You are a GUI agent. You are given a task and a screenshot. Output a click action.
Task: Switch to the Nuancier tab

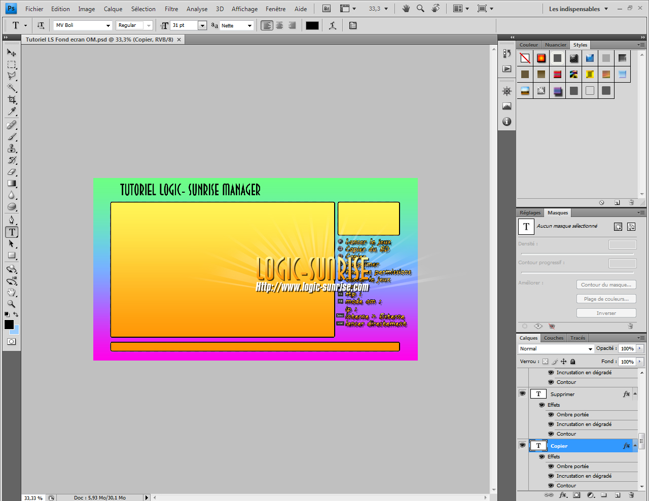[x=556, y=45]
